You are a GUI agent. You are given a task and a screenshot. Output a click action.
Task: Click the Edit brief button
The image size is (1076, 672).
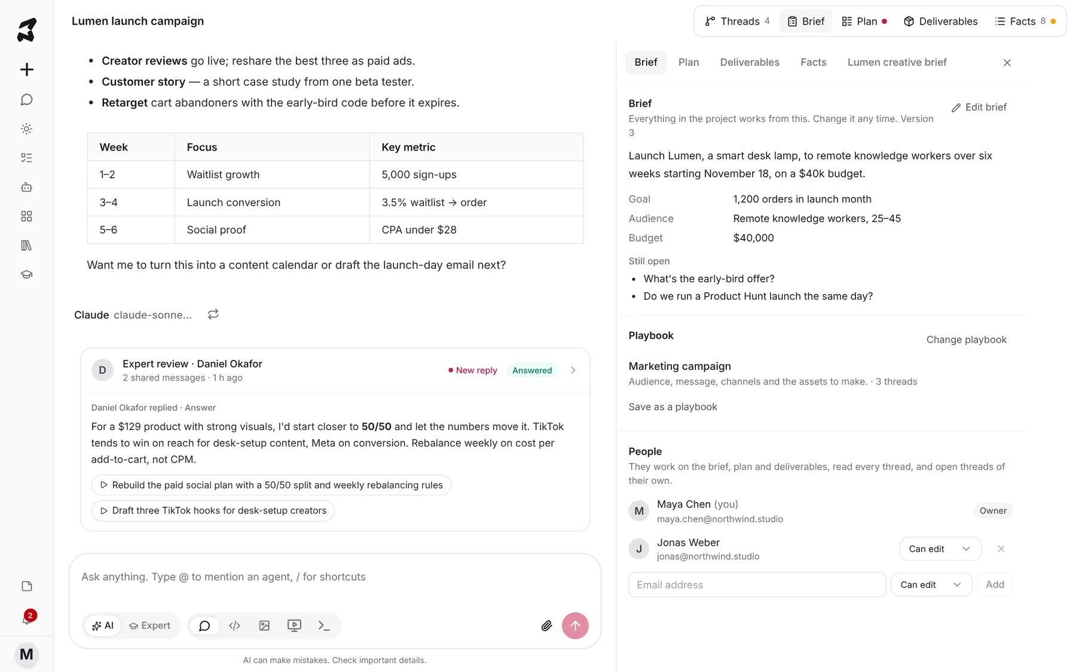point(979,108)
